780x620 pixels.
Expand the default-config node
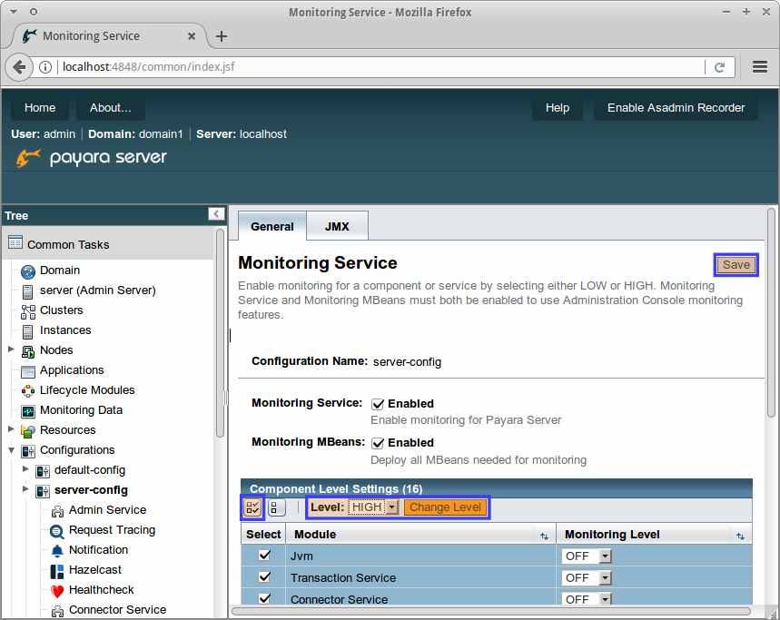(25, 468)
